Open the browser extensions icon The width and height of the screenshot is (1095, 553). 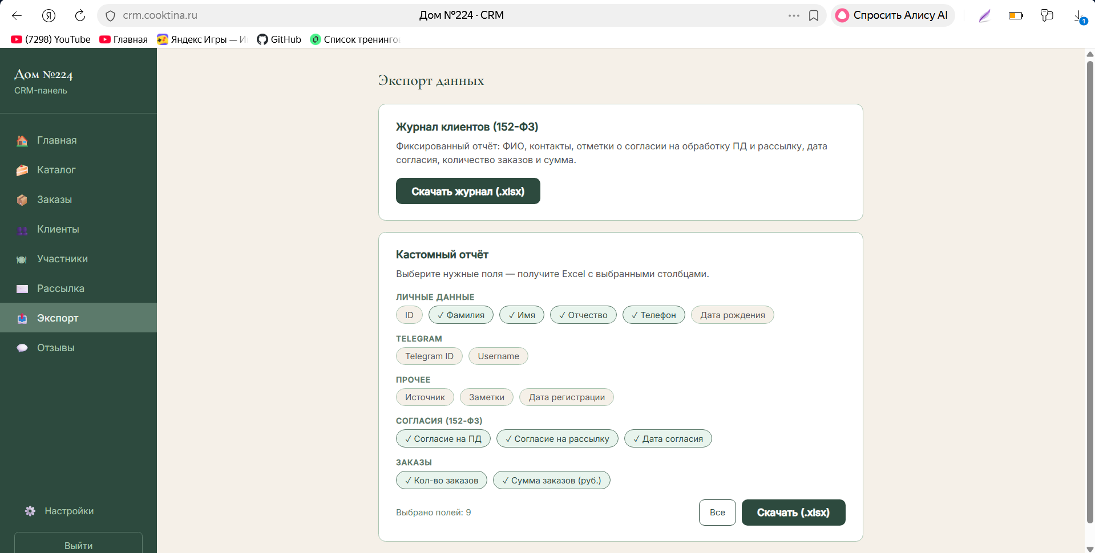tap(1046, 15)
